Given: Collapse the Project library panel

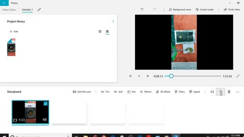Looking at the screenshot, I should pos(113,21).
